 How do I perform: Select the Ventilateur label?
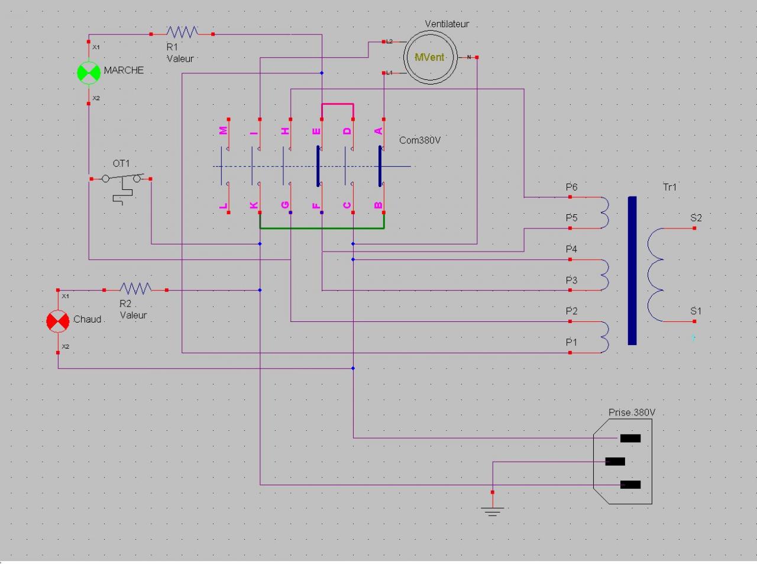(x=447, y=24)
